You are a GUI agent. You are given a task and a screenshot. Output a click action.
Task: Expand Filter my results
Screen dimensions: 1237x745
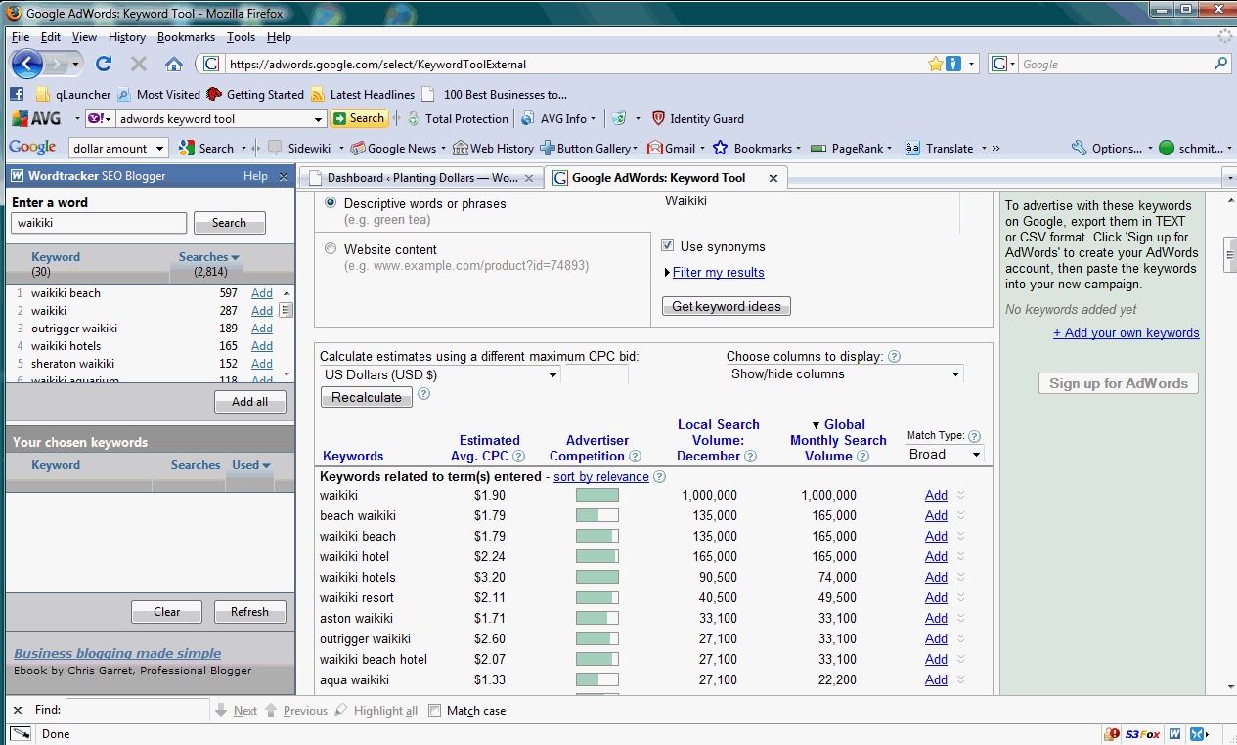click(718, 273)
